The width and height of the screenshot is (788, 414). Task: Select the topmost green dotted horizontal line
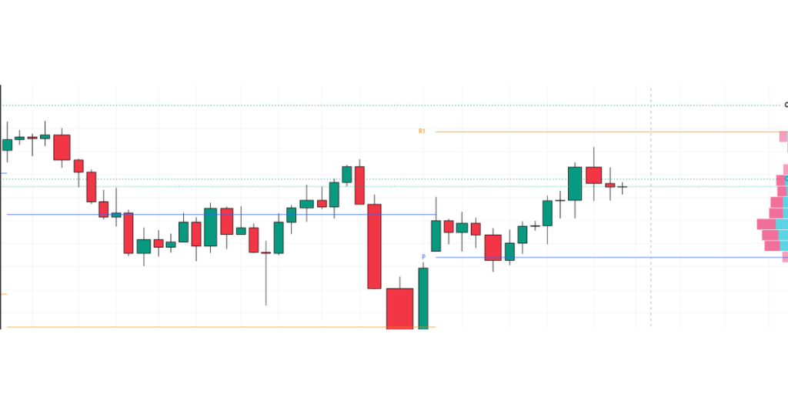[385, 105]
